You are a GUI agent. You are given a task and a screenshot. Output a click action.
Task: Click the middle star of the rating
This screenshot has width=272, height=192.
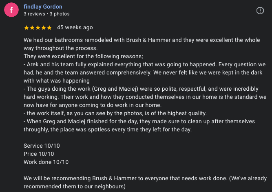(38, 28)
